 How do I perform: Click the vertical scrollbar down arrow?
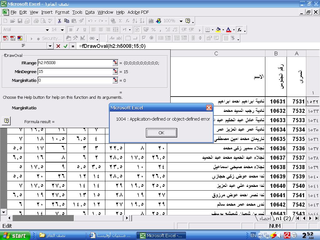pos(3,212)
